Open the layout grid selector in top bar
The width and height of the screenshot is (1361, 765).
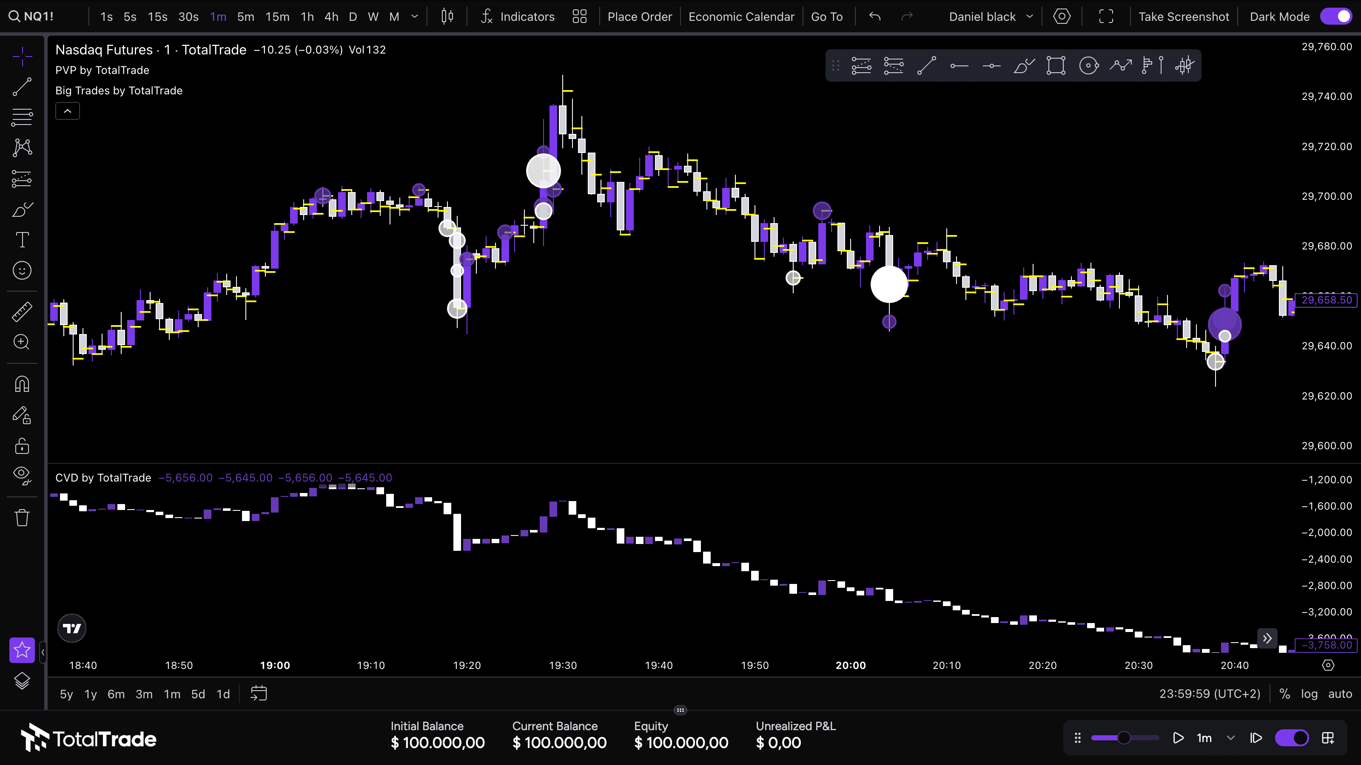[580, 17]
